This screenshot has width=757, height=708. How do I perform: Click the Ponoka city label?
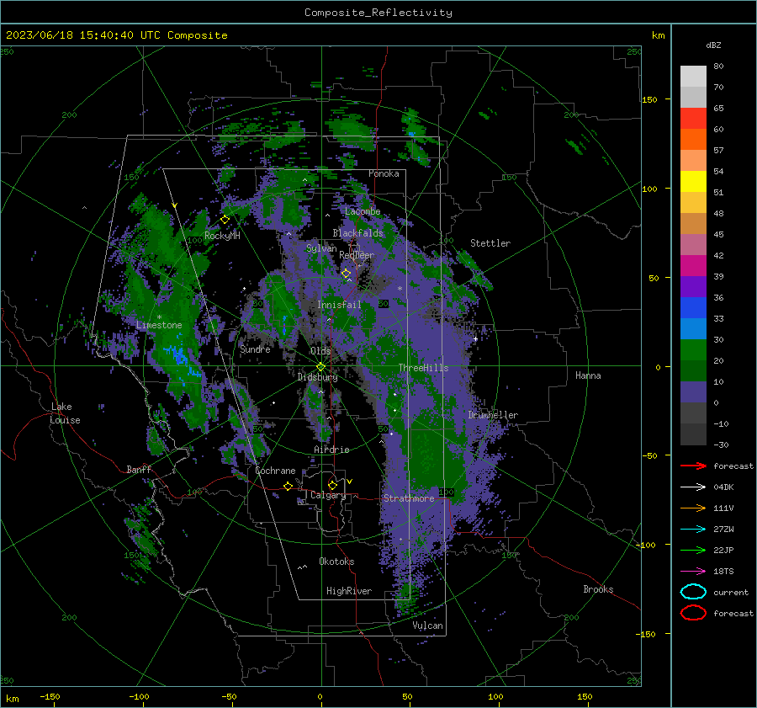[384, 173]
